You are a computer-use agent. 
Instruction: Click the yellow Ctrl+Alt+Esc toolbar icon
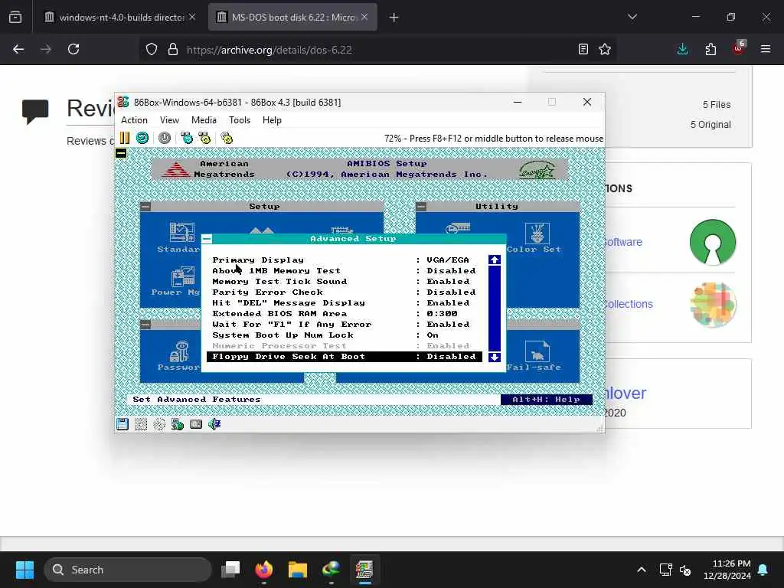tap(204, 138)
